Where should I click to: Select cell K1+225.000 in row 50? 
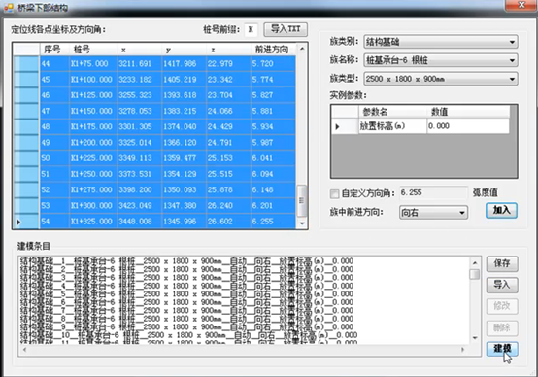[x=93, y=158]
